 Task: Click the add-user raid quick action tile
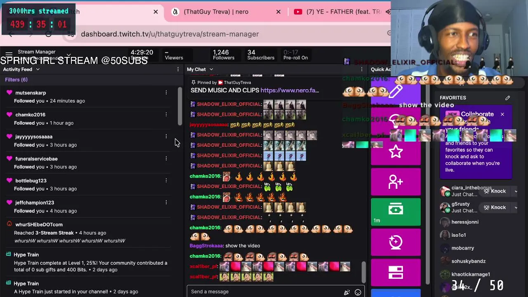tap(396, 182)
